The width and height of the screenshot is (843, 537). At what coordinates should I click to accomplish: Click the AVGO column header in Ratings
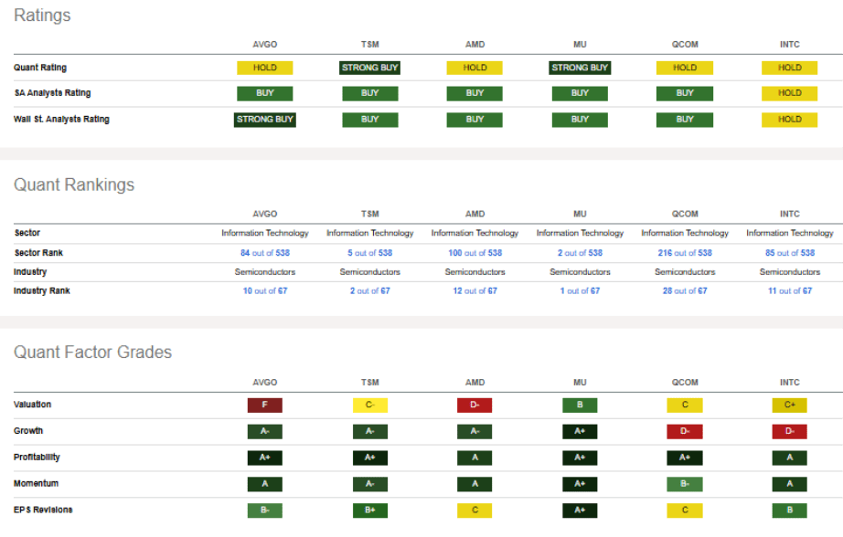coord(264,44)
